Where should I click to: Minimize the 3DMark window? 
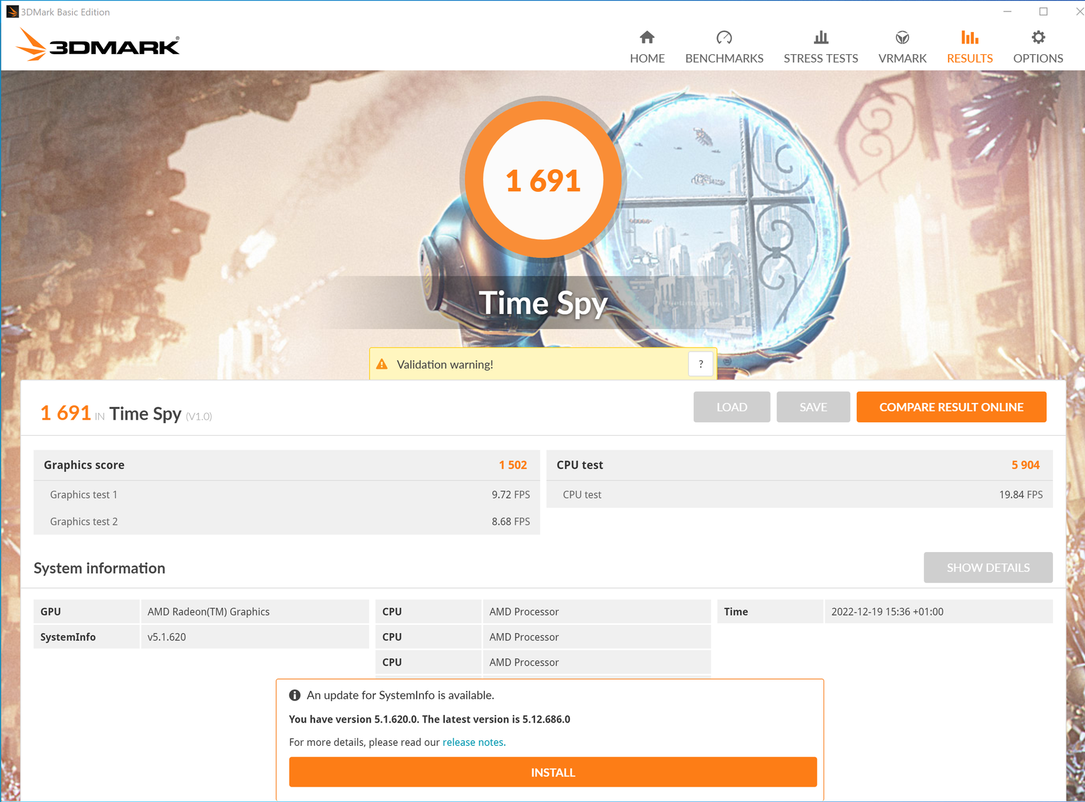tap(1007, 11)
